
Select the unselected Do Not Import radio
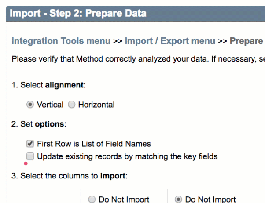(x=92, y=199)
